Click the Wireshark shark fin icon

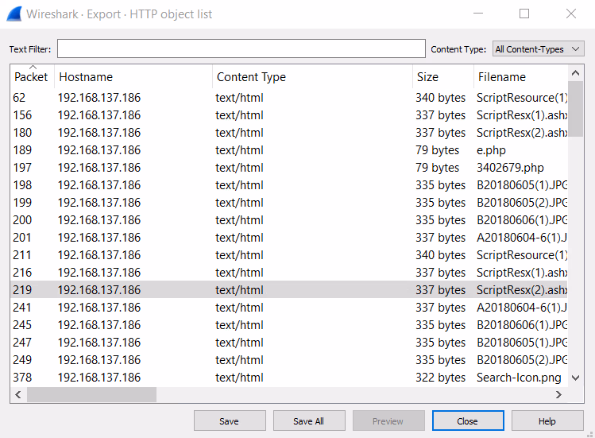pos(14,14)
